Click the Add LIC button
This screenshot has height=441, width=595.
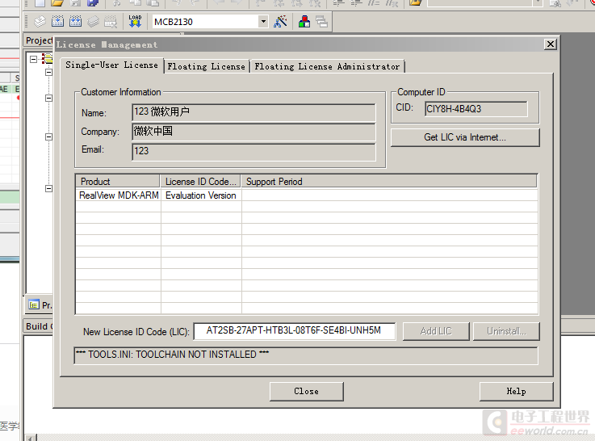pos(436,331)
